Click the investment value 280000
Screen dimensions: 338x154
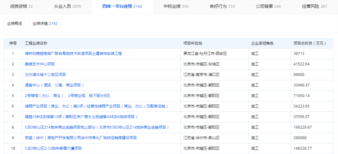coord(300,138)
